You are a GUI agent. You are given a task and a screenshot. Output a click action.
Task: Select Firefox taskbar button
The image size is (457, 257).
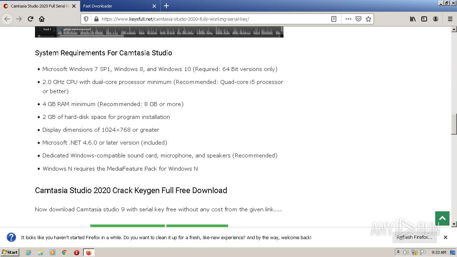coord(89,252)
